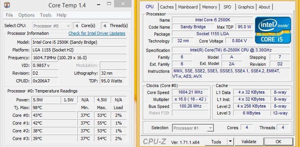Click the Bus Speed value 100.26 MHz
This screenshot has width=300, height=147.
[191, 106]
